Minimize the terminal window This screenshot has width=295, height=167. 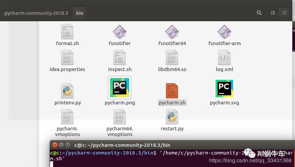coord(62,145)
